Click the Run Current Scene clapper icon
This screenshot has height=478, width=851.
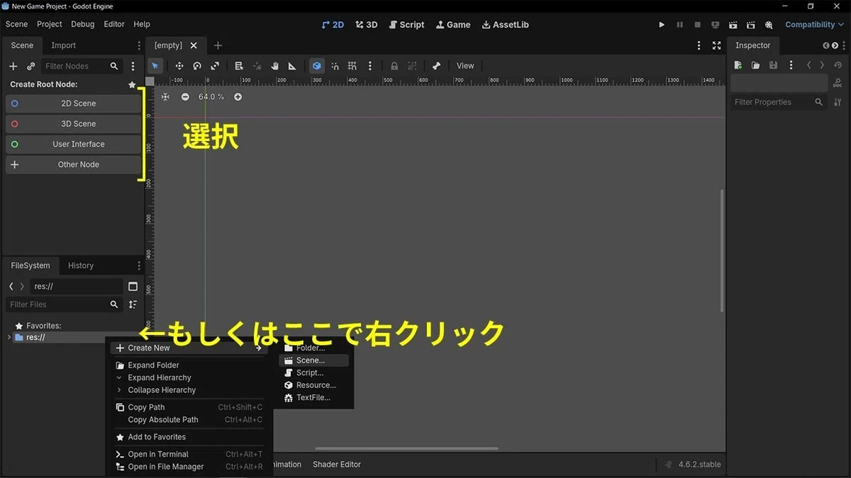coord(733,25)
